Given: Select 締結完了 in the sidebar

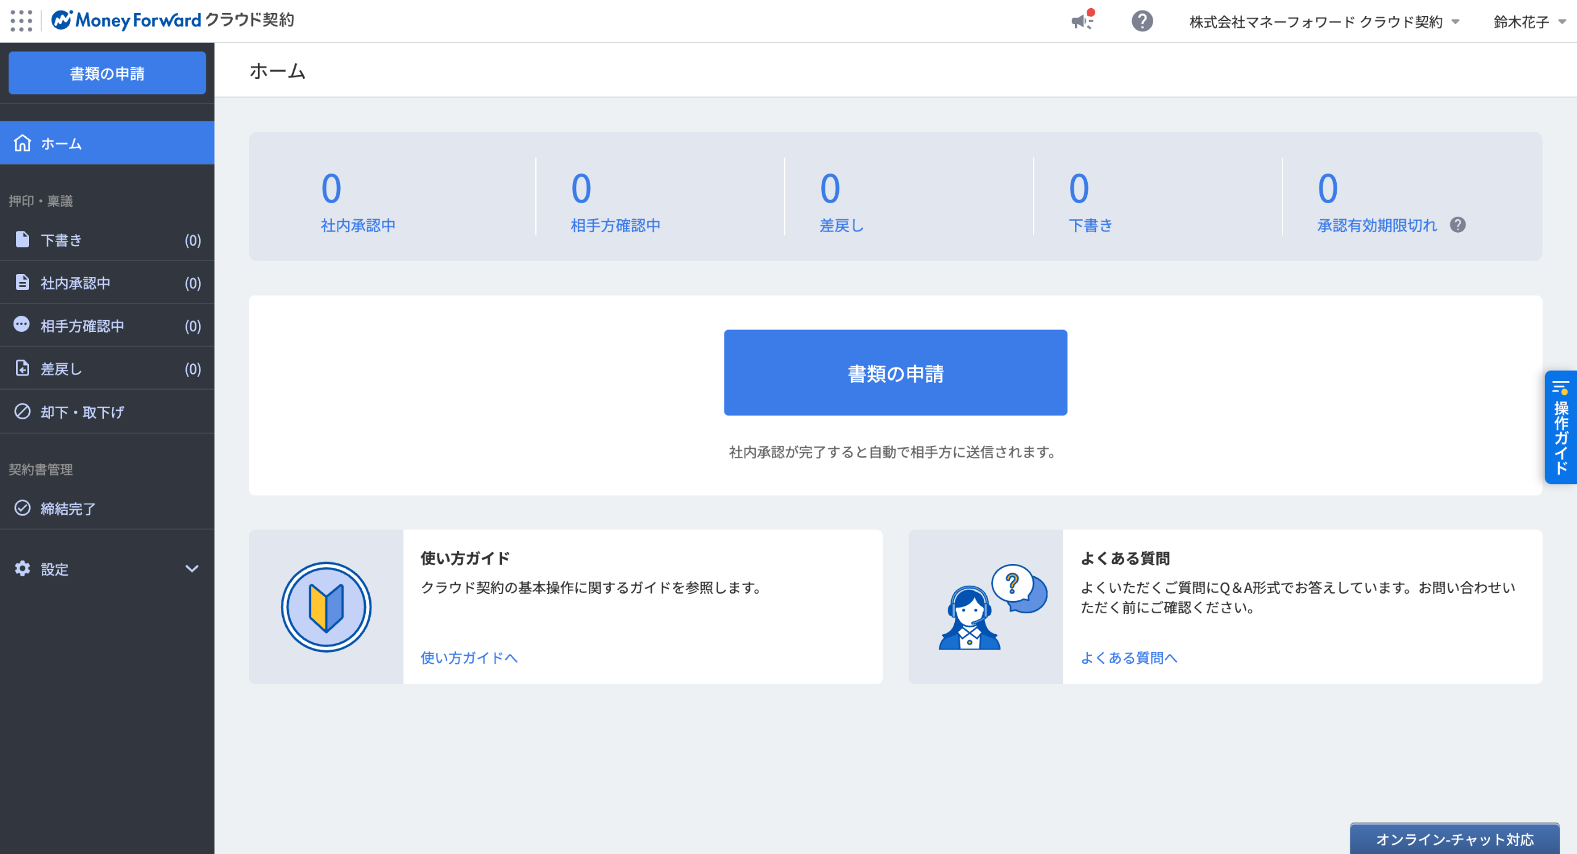Looking at the screenshot, I should (107, 509).
